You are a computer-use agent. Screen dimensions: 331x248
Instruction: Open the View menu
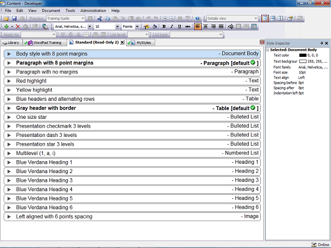[32, 10]
